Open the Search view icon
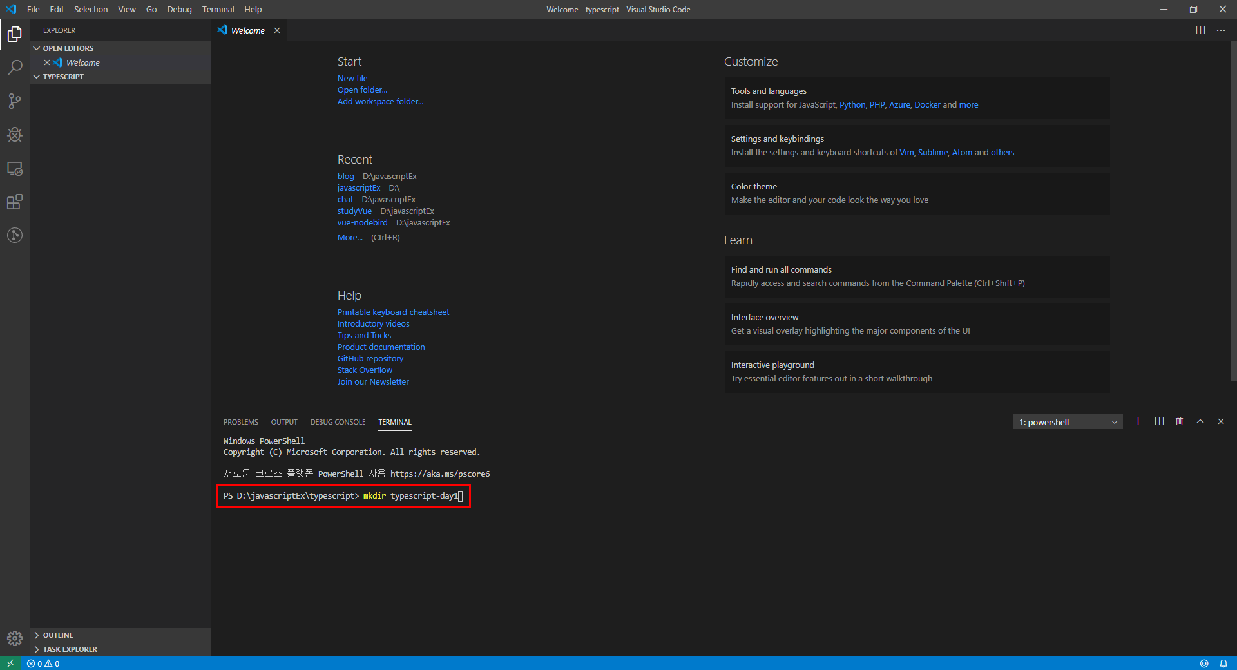The height and width of the screenshot is (670, 1237). coord(15,68)
